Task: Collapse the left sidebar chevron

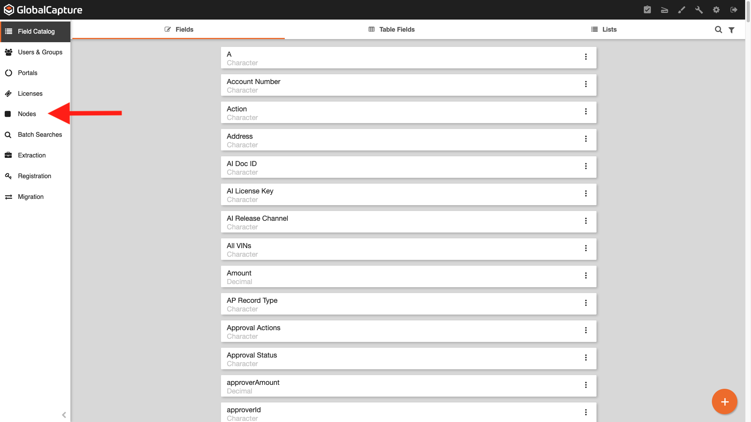Action: tap(64, 415)
